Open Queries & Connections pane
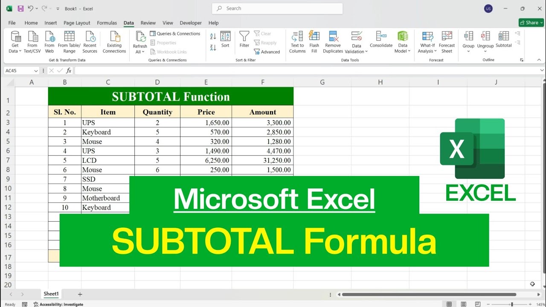546x307 pixels. pyautogui.click(x=175, y=34)
